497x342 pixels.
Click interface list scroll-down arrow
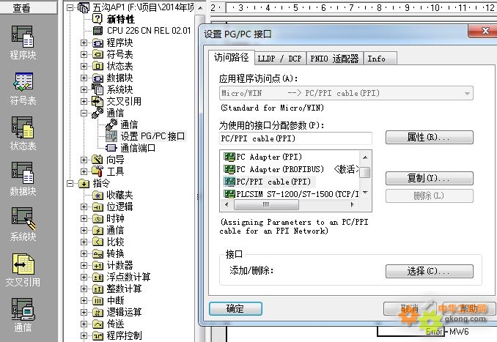click(x=365, y=193)
